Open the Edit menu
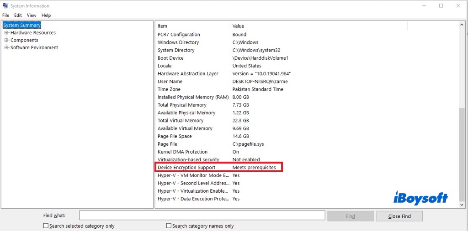Screen dimensions: 468x231 (x=18, y=15)
